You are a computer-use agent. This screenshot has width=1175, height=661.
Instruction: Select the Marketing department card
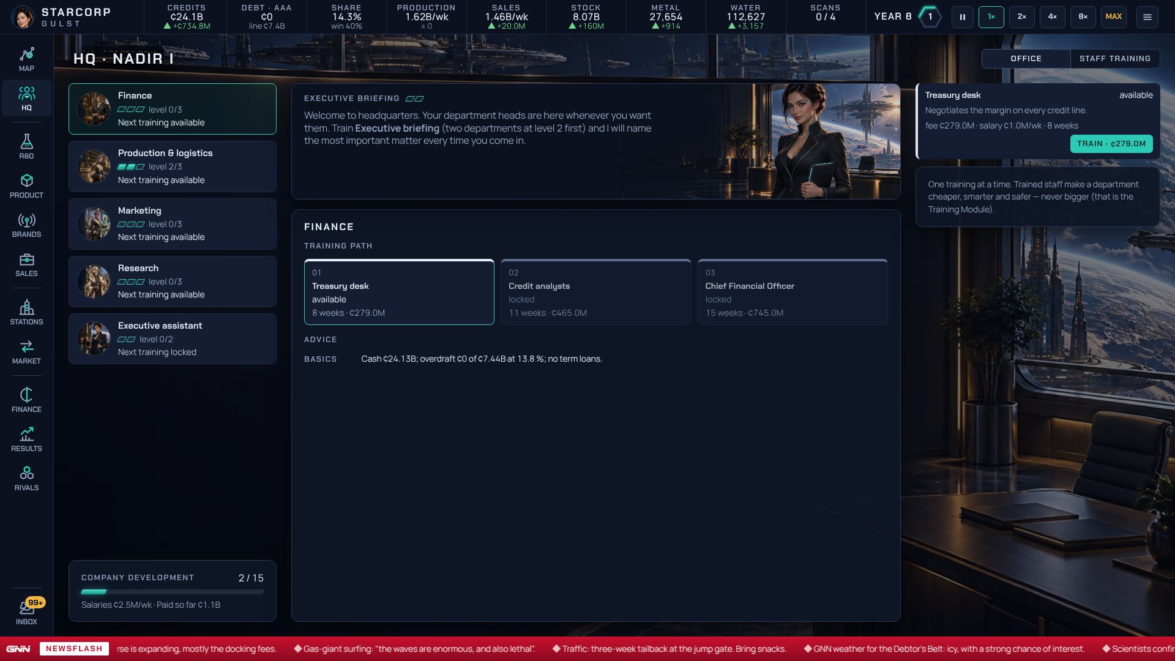coord(173,224)
